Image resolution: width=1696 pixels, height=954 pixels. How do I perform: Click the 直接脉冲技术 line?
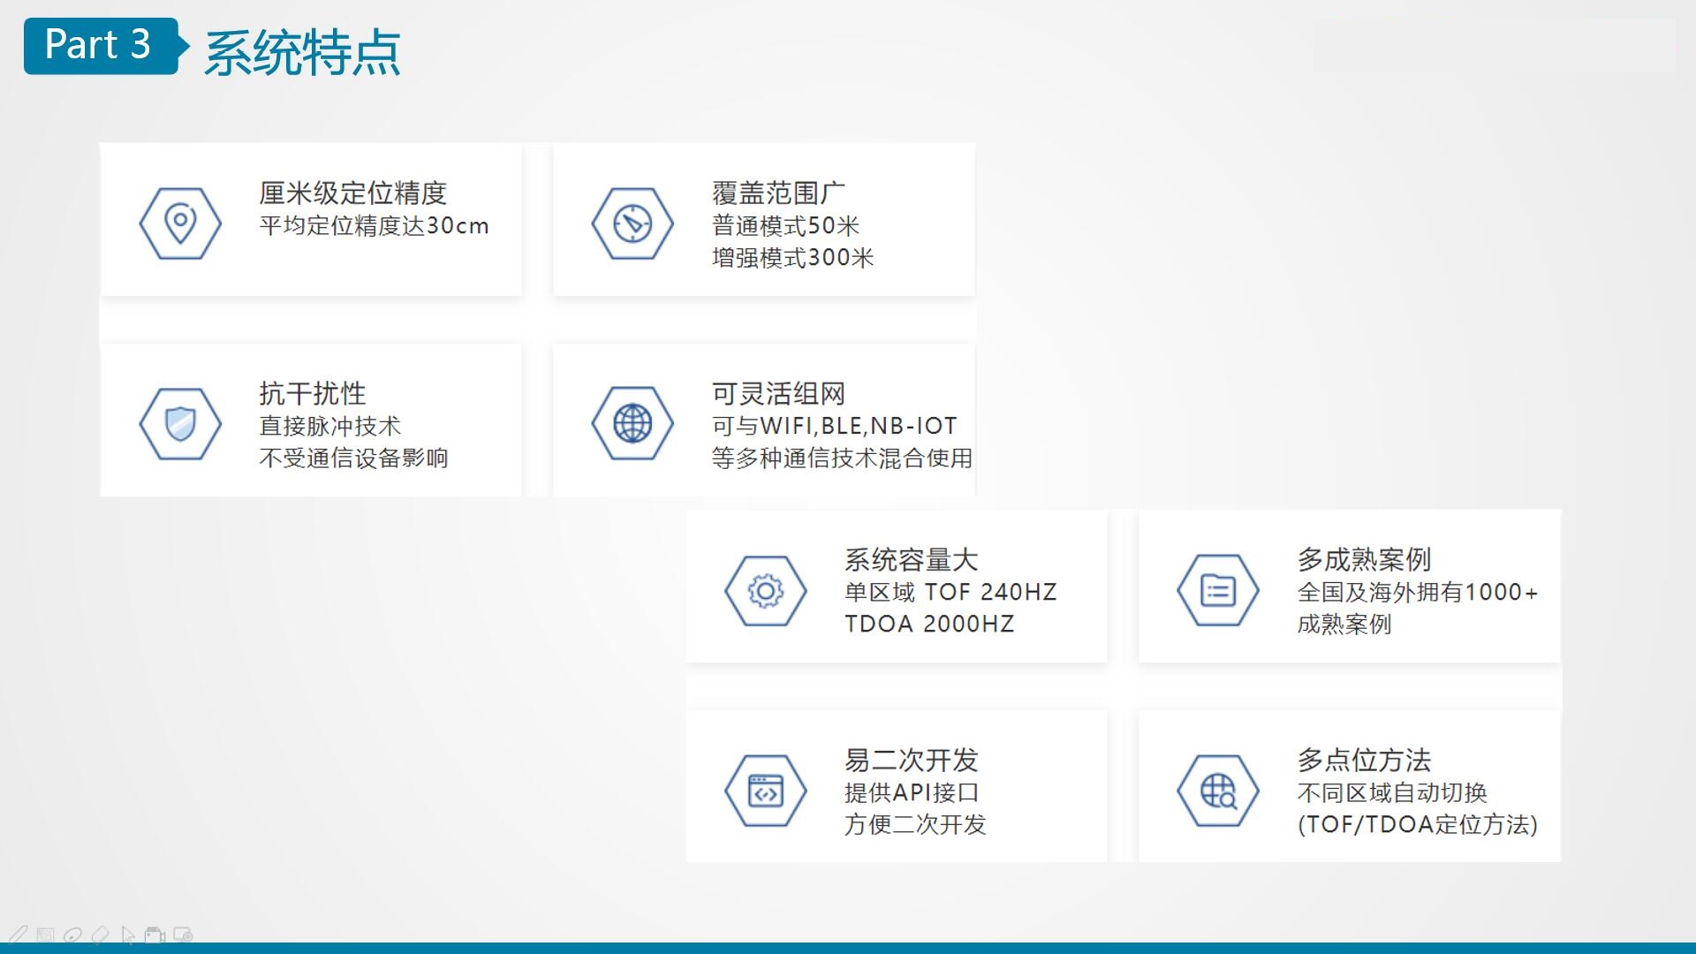pyautogui.click(x=329, y=426)
